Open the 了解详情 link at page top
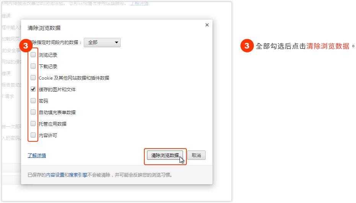This screenshot has height=203, width=356. point(140,3)
